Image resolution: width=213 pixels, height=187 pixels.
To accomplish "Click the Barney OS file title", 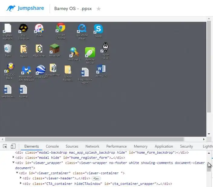I will point(73,8).
